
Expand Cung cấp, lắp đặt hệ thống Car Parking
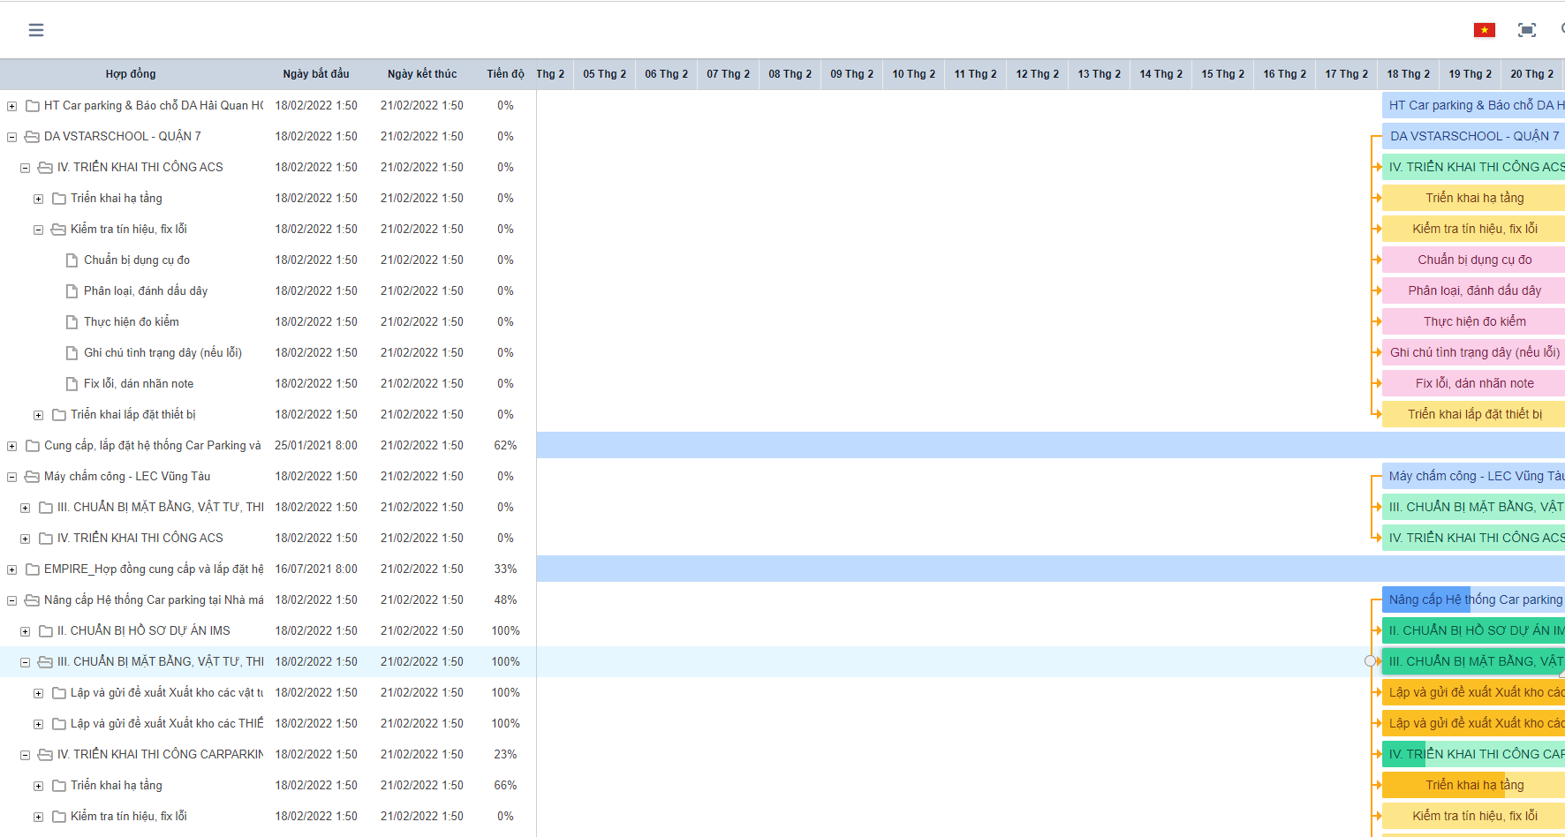tap(12, 446)
